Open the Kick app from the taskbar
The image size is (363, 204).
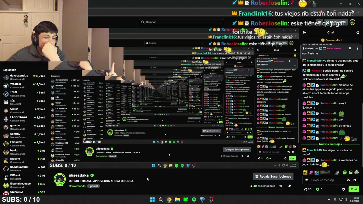(186, 199)
